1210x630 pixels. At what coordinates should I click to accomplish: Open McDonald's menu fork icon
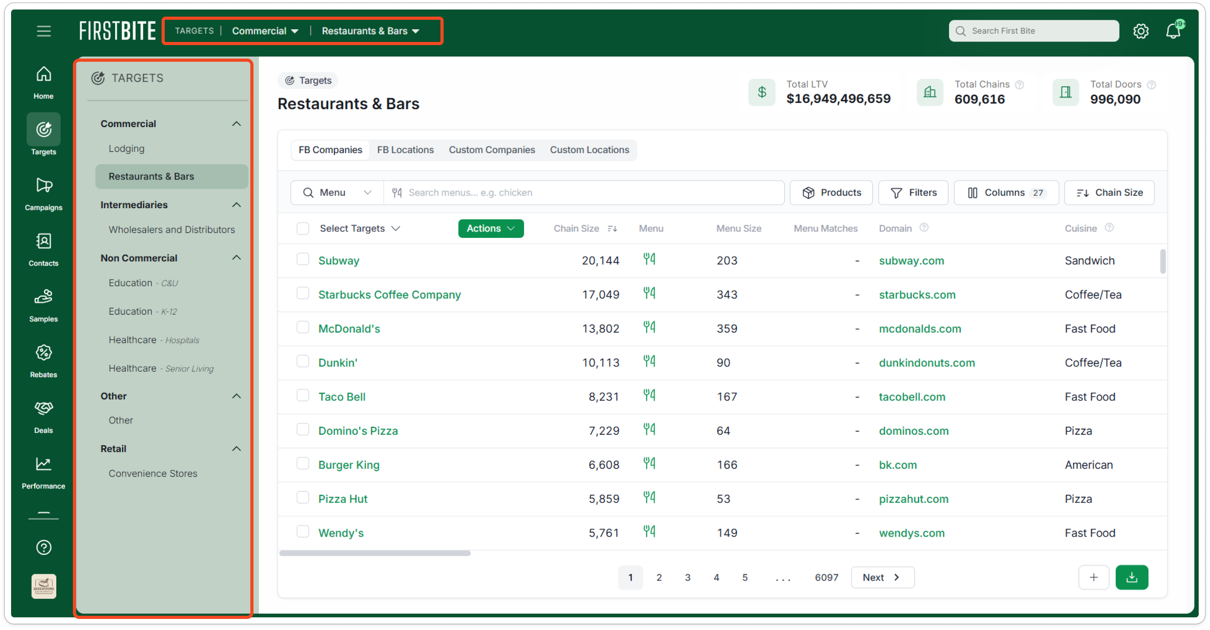pyautogui.click(x=649, y=327)
